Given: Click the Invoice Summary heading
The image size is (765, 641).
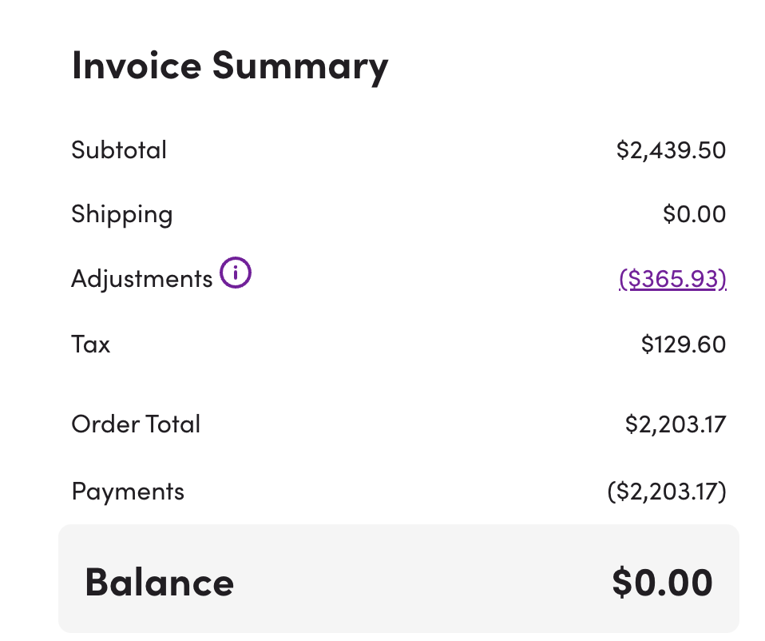Looking at the screenshot, I should (x=230, y=66).
